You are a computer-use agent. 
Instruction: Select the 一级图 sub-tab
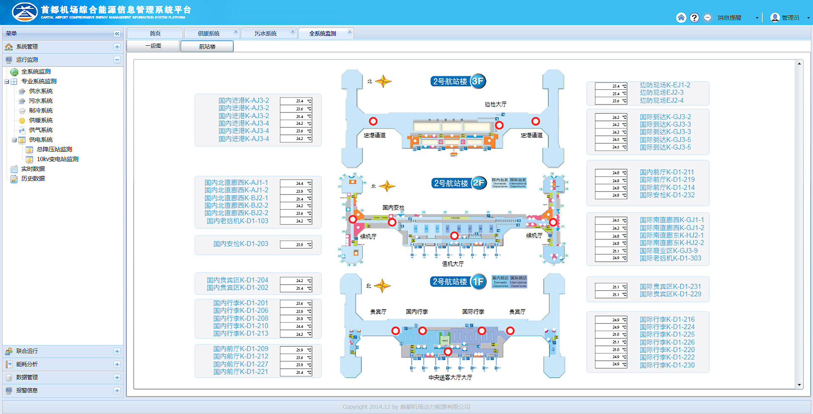[153, 46]
